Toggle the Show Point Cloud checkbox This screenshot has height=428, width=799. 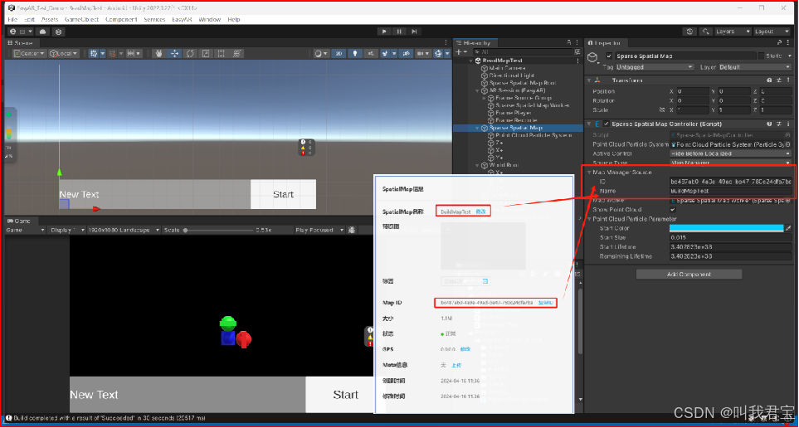coord(673,209)
